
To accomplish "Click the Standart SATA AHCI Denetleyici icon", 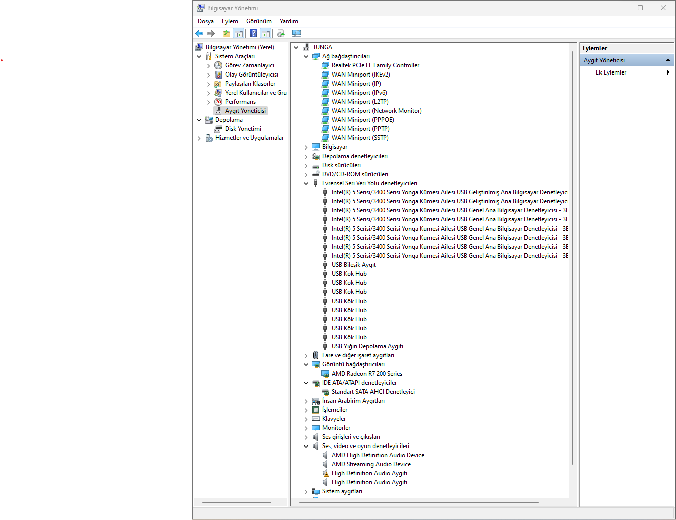I will click(325, 392).
